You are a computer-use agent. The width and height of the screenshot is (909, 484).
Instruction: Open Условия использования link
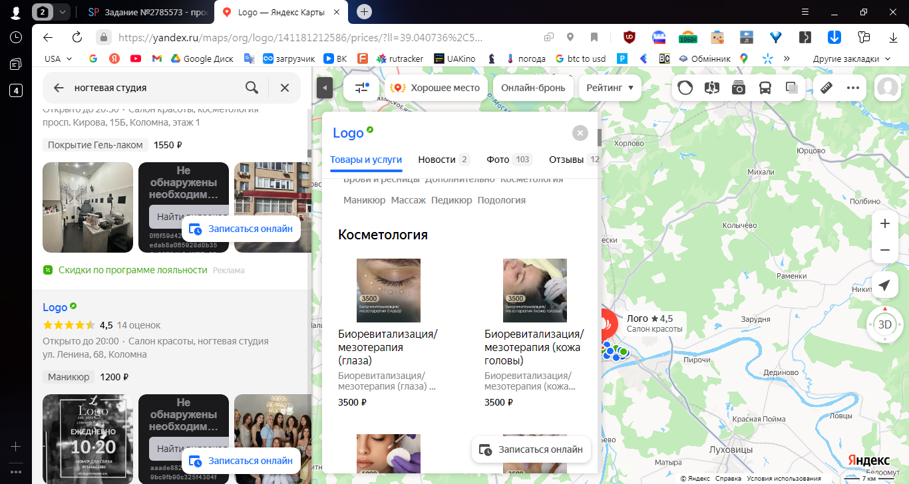click(784, 479)
